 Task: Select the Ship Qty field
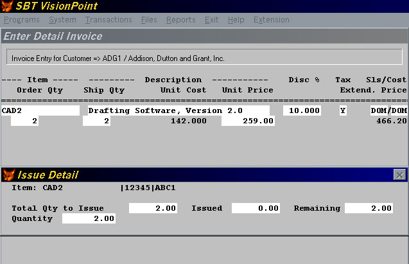[x=96, y=121]
